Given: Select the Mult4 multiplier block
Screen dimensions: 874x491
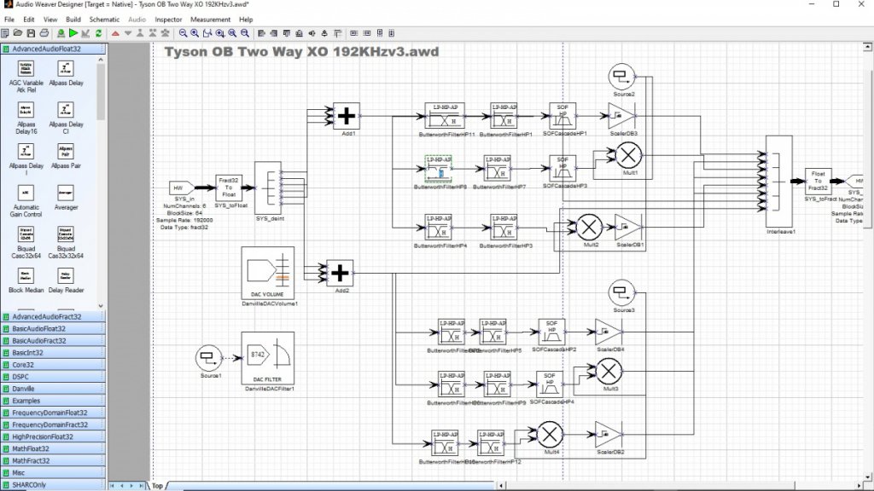Looking at the screenshot, I should click(550, 434).
